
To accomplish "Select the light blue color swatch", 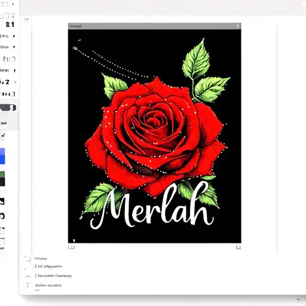I will click(2, 151).
